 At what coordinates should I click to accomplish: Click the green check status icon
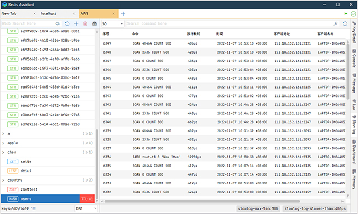(353, 14)
